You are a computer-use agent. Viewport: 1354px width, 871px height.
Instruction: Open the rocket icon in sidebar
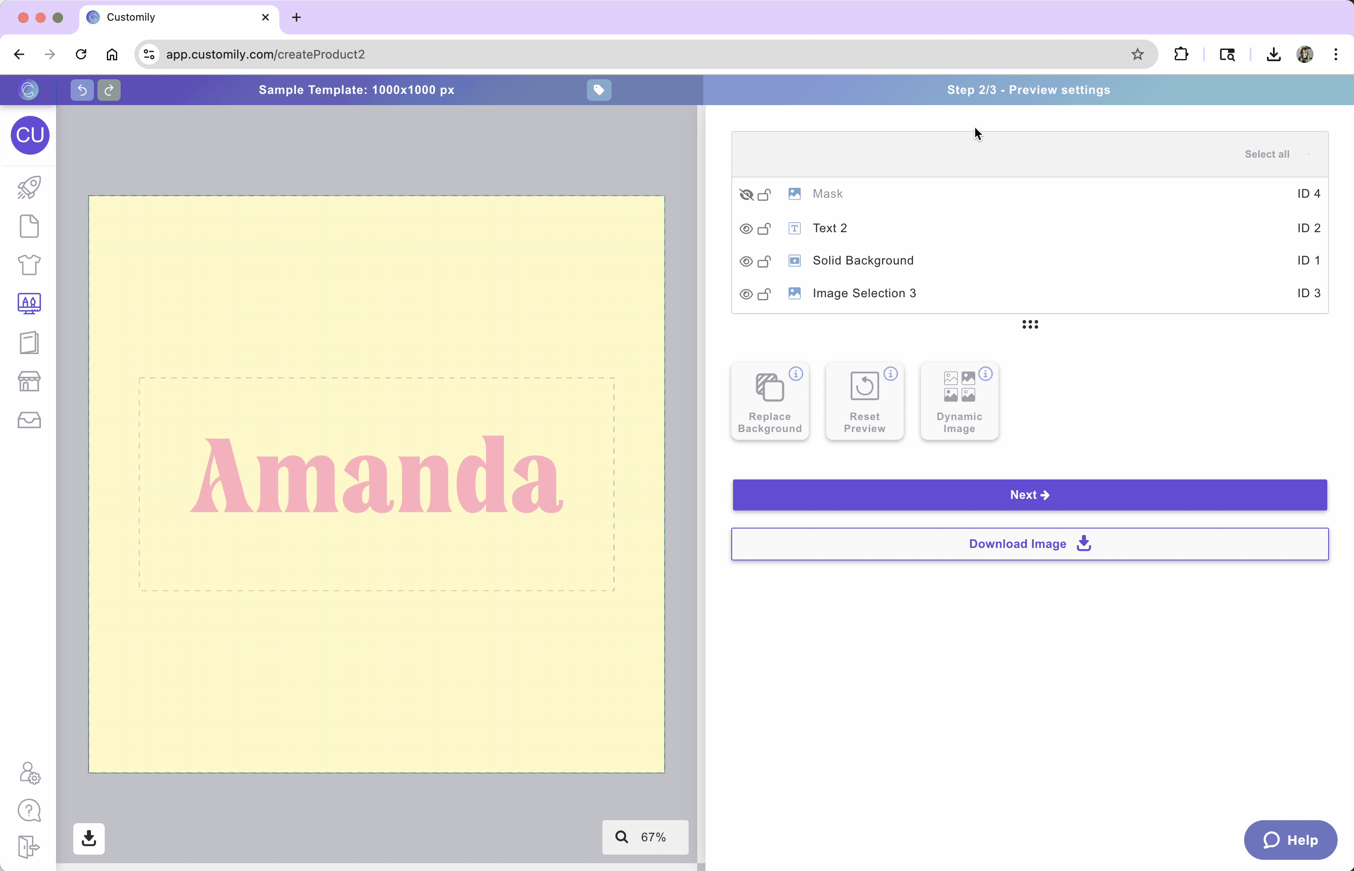point(29,188)
